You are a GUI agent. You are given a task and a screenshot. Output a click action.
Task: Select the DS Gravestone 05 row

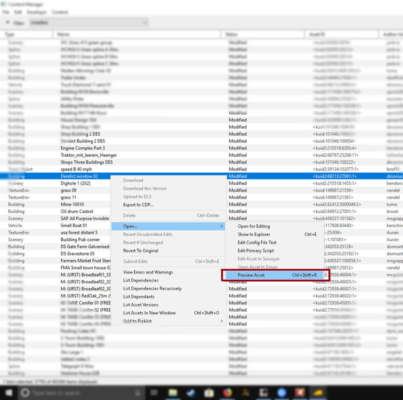click(x=201, y=253)
